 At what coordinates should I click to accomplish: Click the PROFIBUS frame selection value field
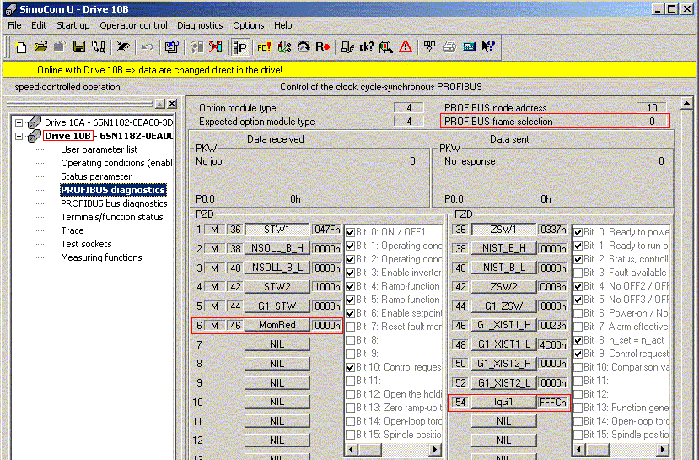652,122
